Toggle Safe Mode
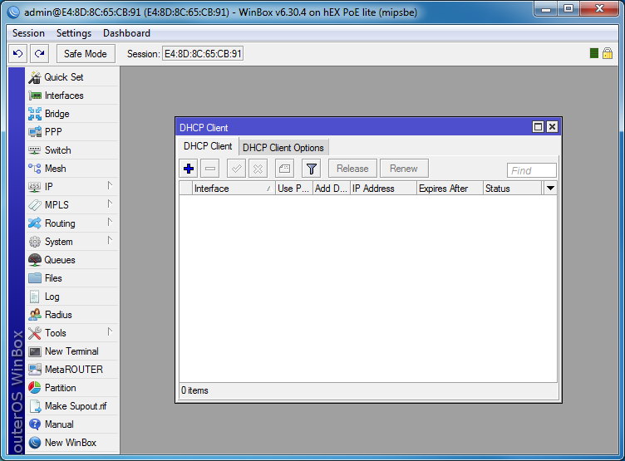625x461 pixels. (x=86, y=53)
